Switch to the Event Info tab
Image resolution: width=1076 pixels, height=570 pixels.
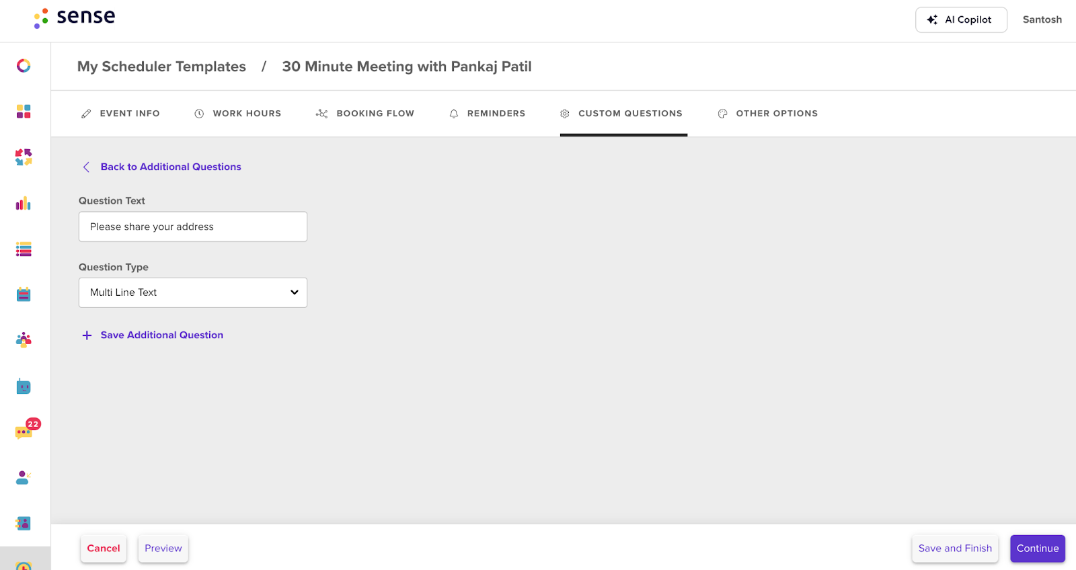pos(120,114)
